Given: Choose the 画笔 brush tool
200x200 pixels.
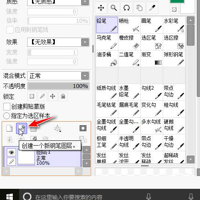Looking at the screenshot, I should tap(152, 25).
